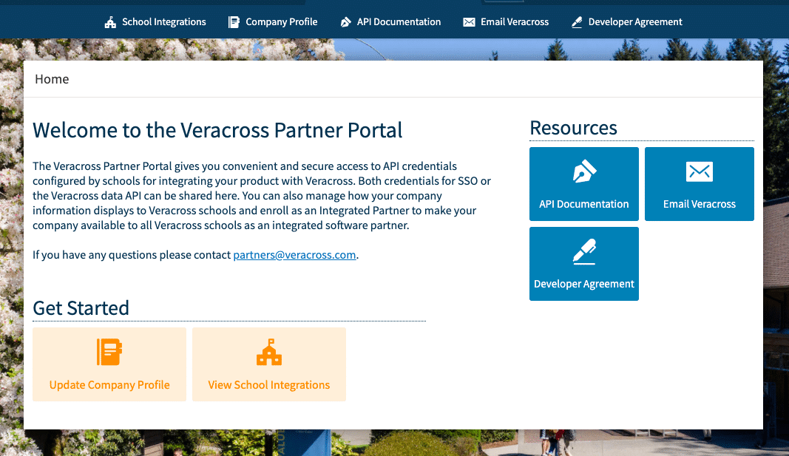Click the orange notebook icon in the Update Company Profile tile
This screenshot has height=456, width=789.
coord(109,352)
